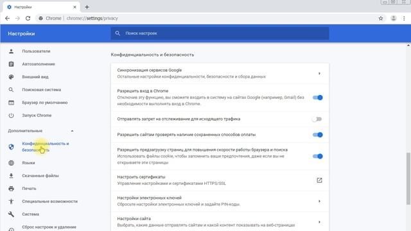Screen dimensions: 411x231
Task: Click the person icon for Пользователи
Action: (11, 51)
